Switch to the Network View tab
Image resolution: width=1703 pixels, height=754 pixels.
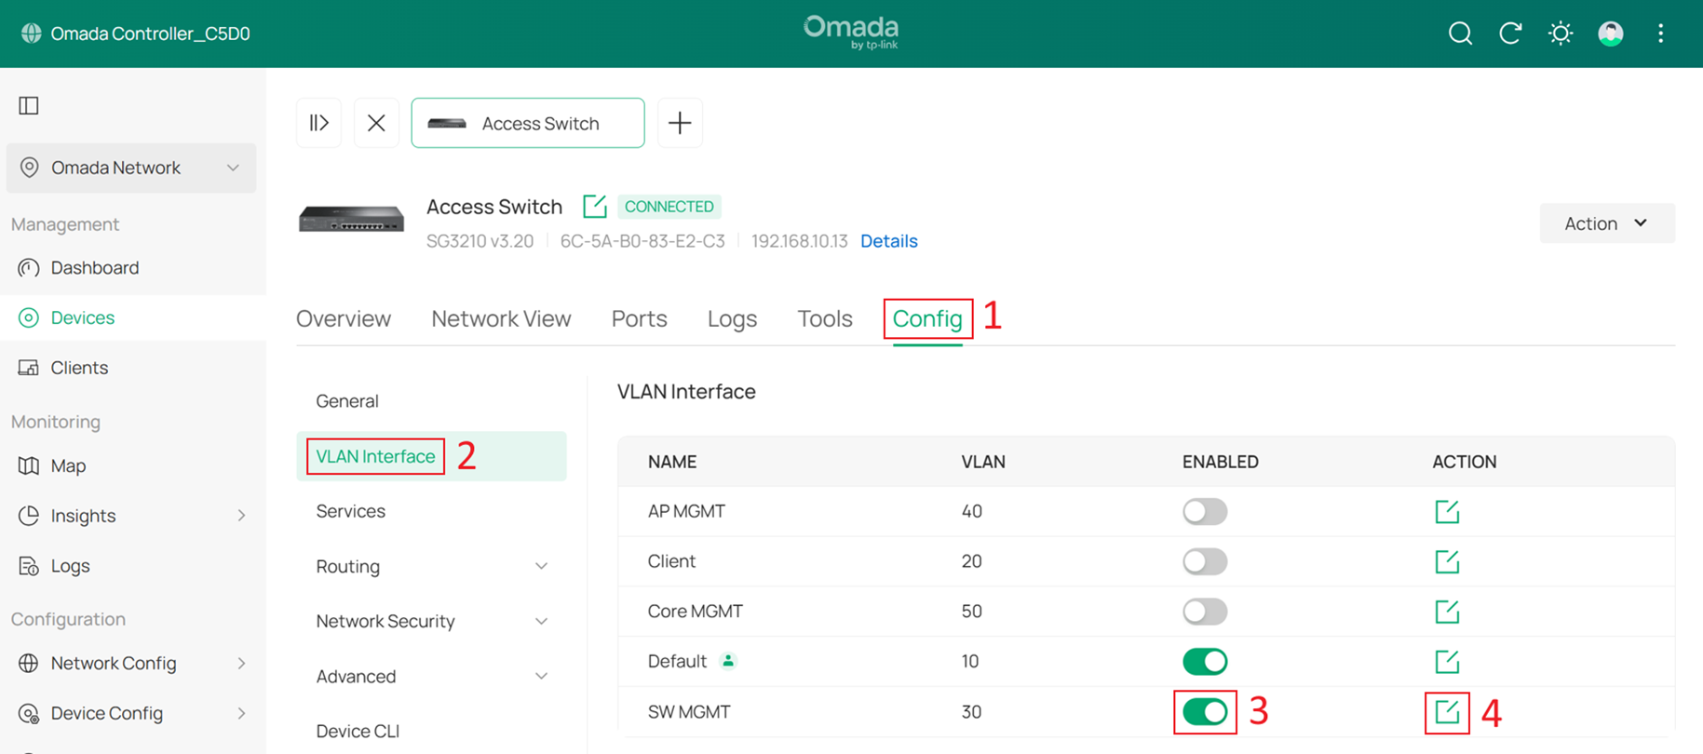(501, 318)
